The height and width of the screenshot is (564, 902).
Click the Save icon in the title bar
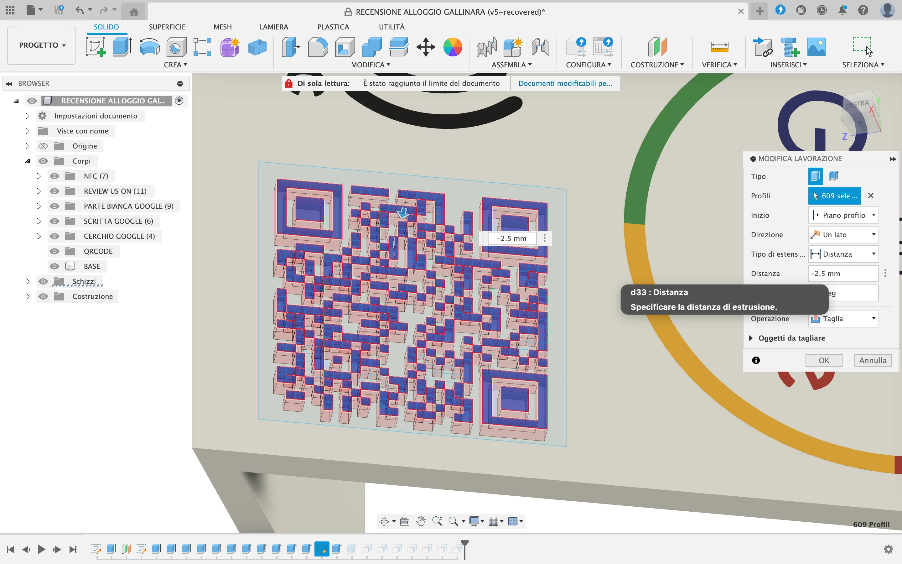pos(59,10)
